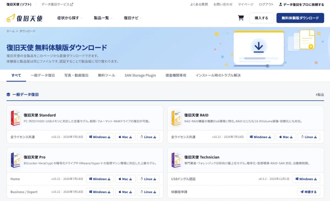Image resolution: width=330 pixels, height=201 pixels.
Task: Click the USBドングル認証 label
Action: point(183,179)
